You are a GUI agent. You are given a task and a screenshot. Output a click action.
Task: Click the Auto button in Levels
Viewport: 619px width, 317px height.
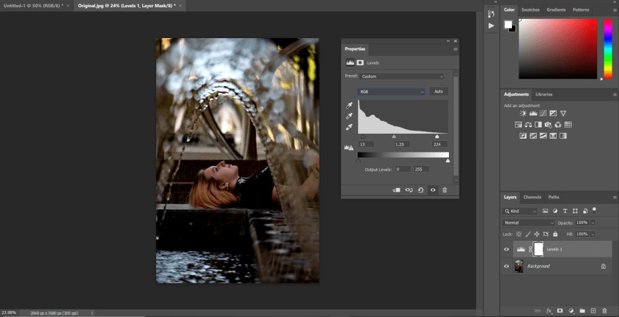pos(439,92)
